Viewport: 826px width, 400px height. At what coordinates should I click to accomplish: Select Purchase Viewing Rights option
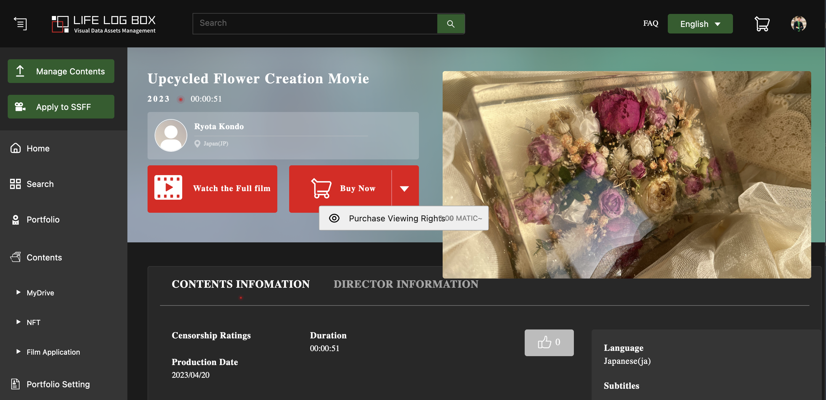(x=396, y=218)
